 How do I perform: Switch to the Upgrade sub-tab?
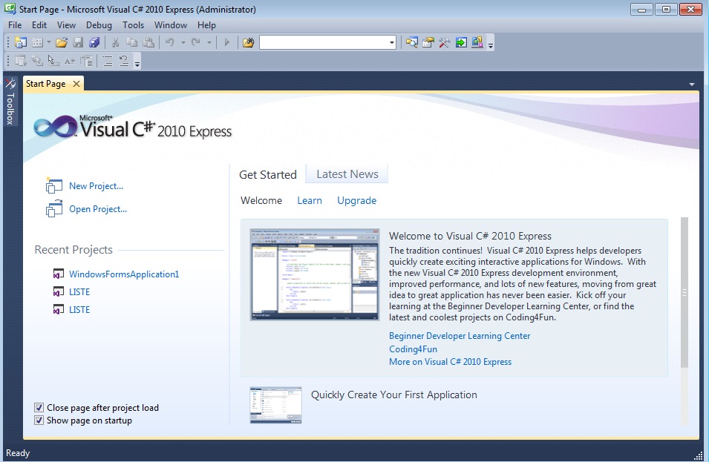click(x=357, y=200)
